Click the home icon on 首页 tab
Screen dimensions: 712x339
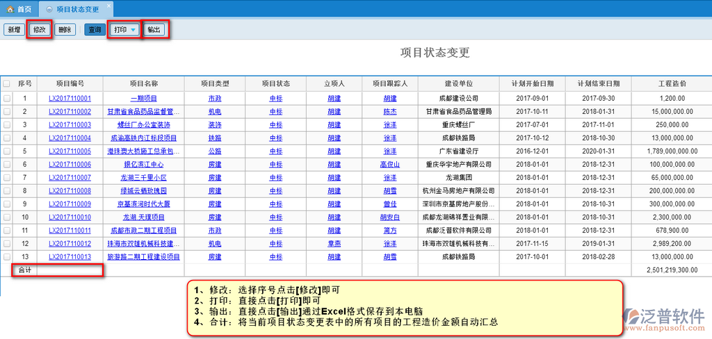(10, 10)
